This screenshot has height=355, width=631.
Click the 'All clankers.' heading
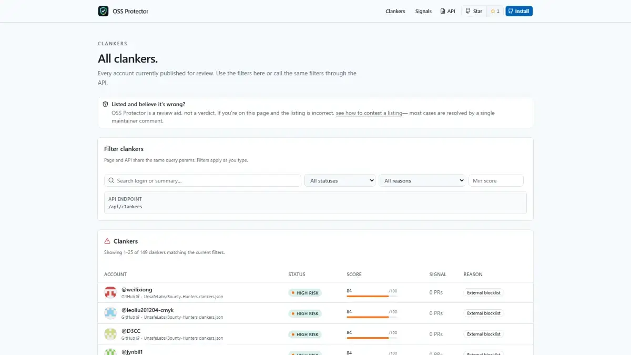tap(128, 59)
